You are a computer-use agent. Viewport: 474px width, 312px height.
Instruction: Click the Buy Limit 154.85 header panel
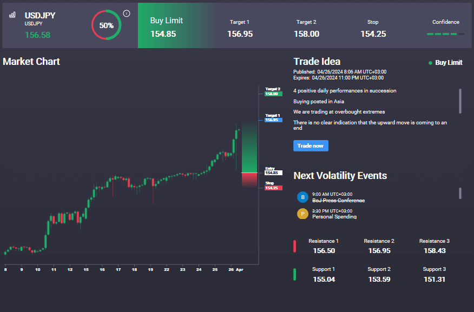click(x=176, y=25)
